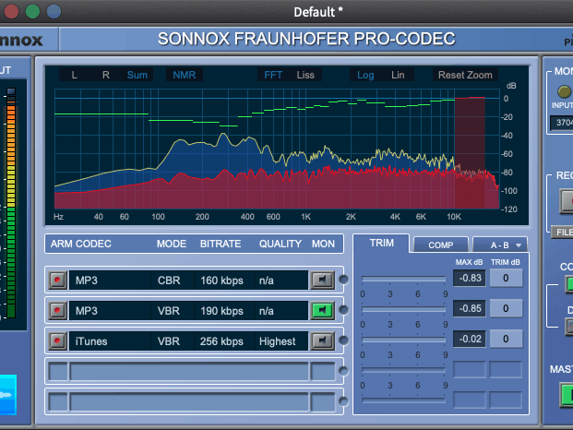
Task: Click trim slider for MP3 VBR row
Action: 403,309
